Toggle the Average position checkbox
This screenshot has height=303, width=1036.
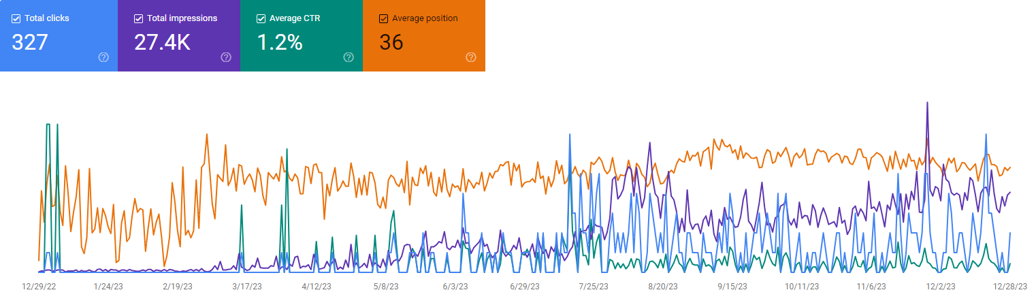click(383, 18)
